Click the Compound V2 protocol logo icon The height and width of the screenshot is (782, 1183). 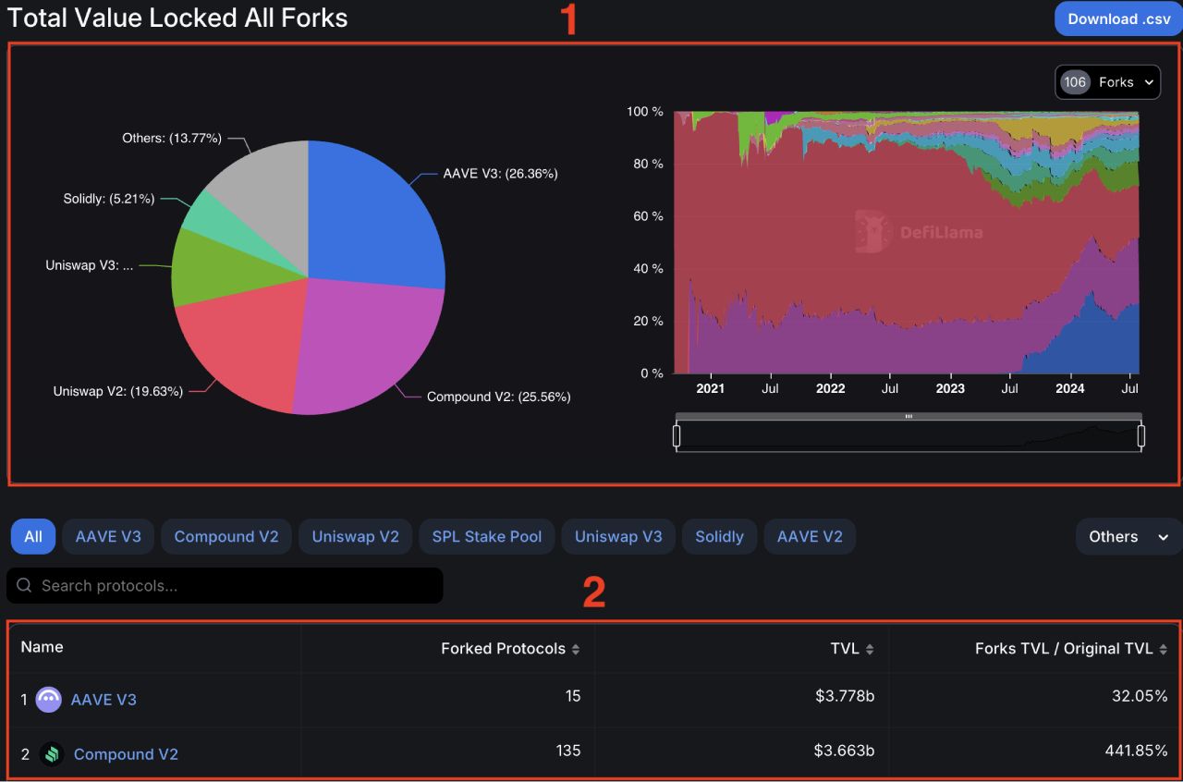coord(52,754)
